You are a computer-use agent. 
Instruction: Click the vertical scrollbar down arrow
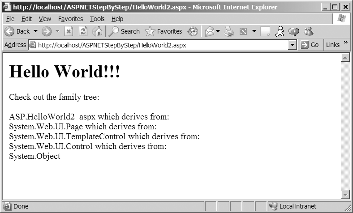point(345,195)
